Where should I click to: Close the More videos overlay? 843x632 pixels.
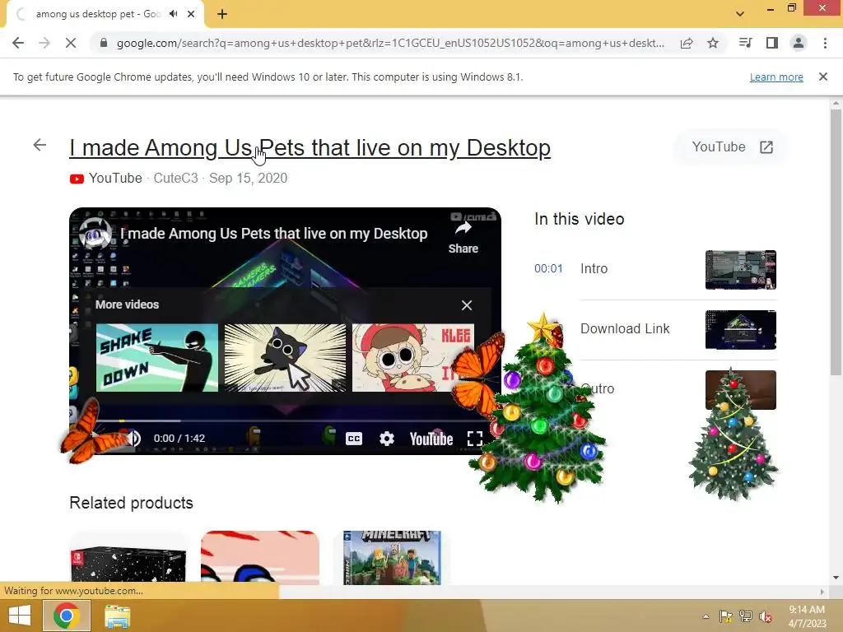coord(467,305)
